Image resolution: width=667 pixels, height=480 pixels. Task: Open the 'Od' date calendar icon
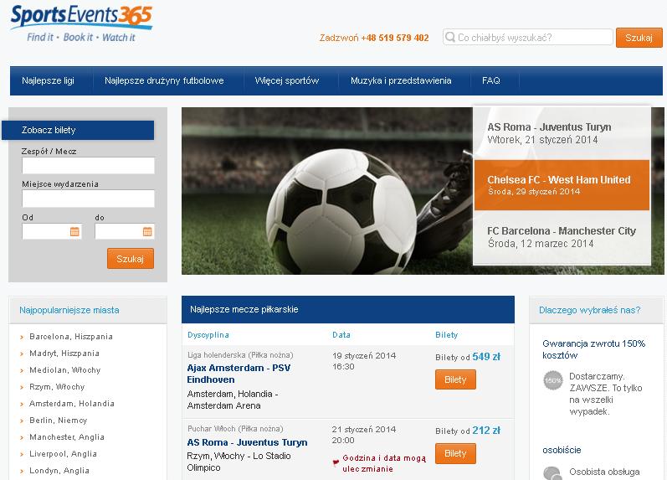tap(74, 232)
